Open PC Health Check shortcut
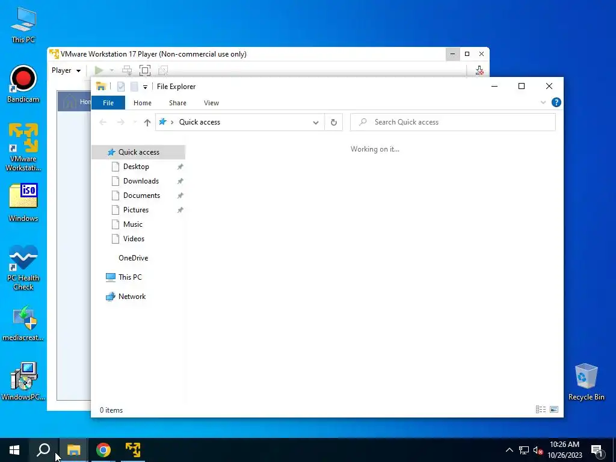This screenshot has height=462, width=616. coord(23,268)
